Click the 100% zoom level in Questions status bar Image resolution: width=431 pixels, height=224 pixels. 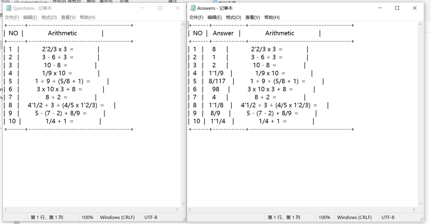(87, 217)
